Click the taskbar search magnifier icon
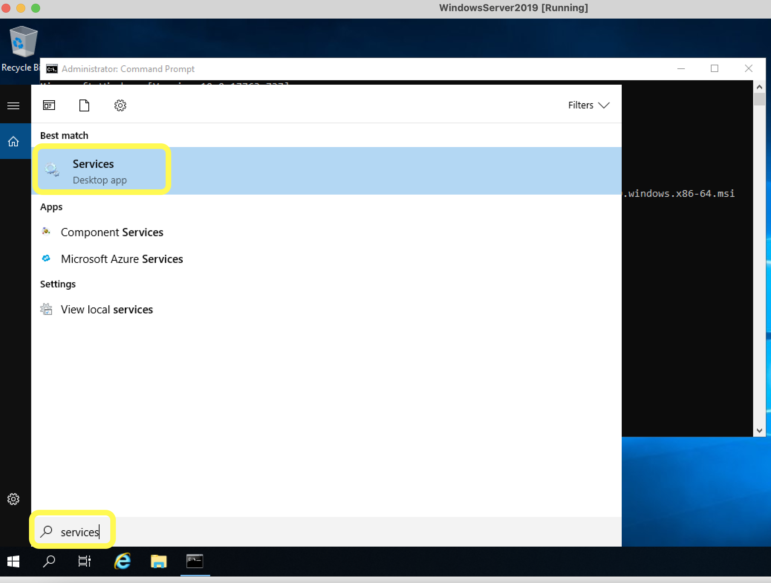The height and width of the screenshot is (583, 771). tap(49, 561)
